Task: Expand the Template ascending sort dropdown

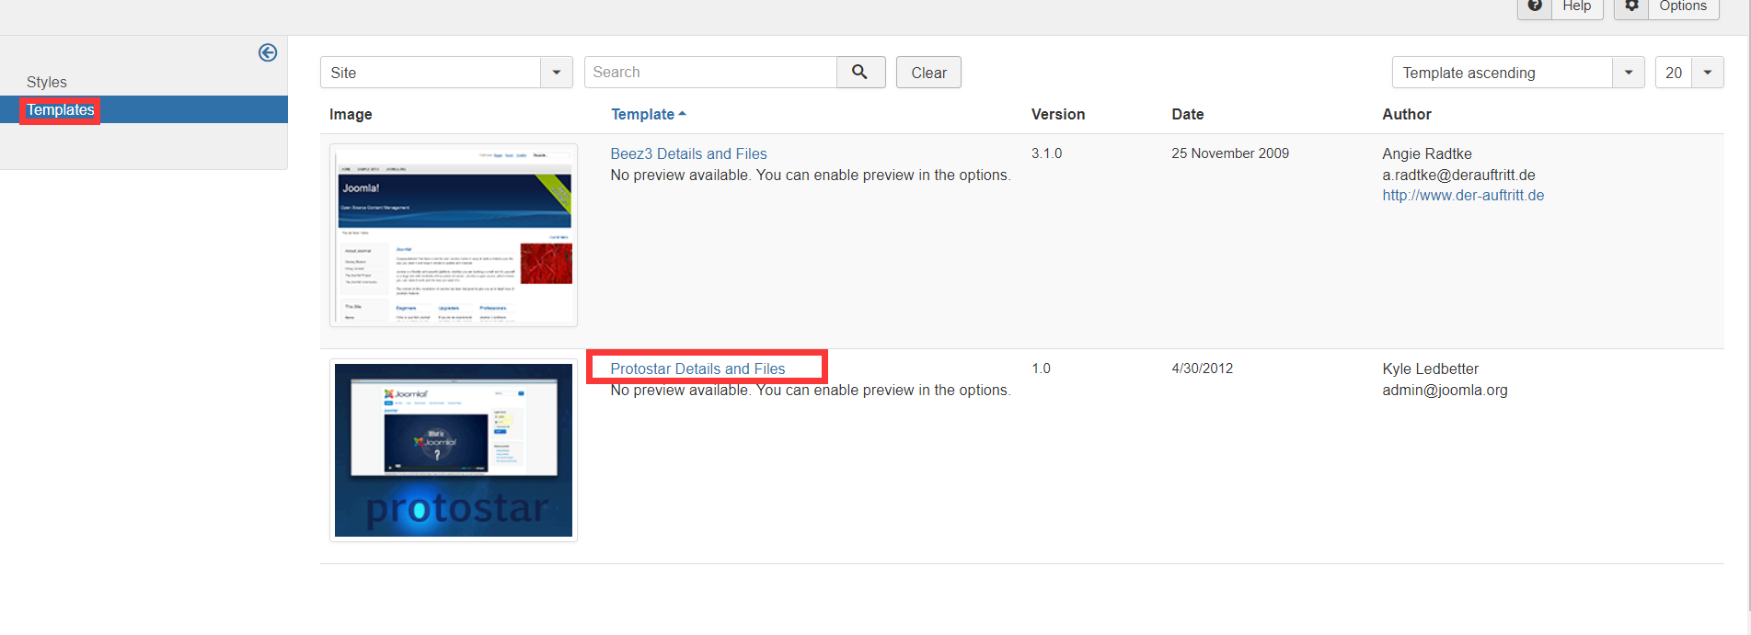Action: coord(1518,73)
